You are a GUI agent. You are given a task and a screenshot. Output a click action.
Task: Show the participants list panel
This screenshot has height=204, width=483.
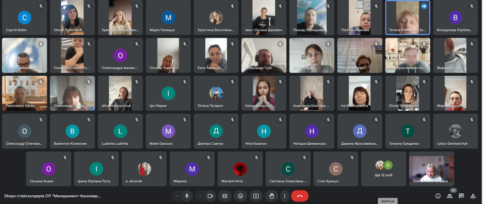point(450,196)
